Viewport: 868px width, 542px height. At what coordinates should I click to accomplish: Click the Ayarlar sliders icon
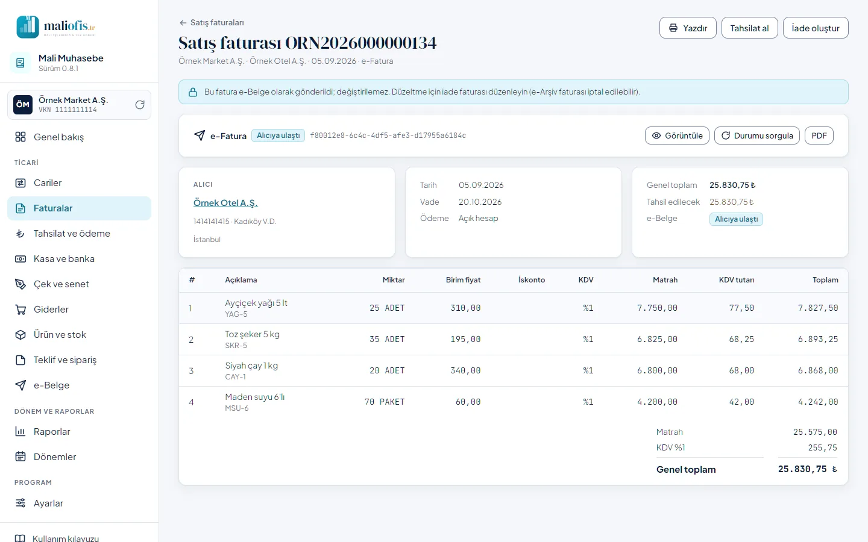pyautogui.click(x=20, y=503)
